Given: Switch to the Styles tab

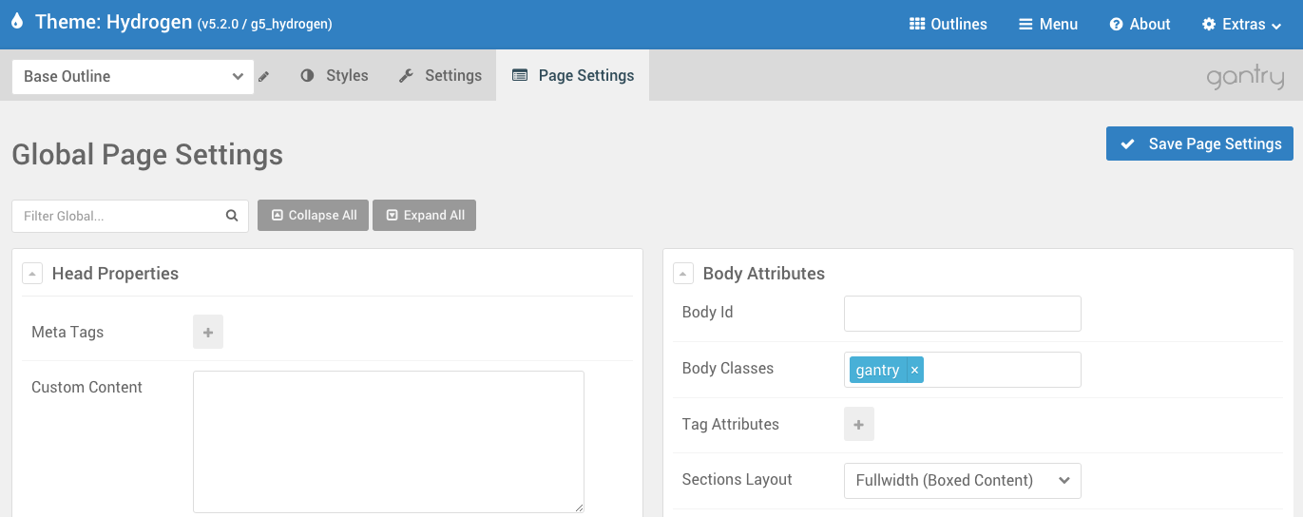Looking at the screenshot, I should pos(334,75).
